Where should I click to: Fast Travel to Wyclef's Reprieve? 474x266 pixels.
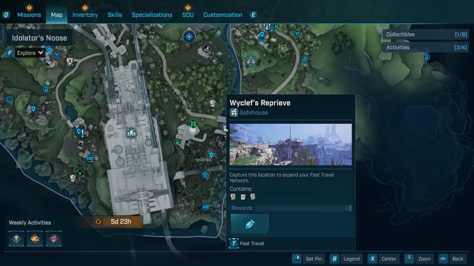click(252, 243)
